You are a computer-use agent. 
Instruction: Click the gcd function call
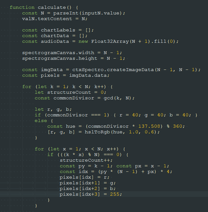click(x=108, y=98)
